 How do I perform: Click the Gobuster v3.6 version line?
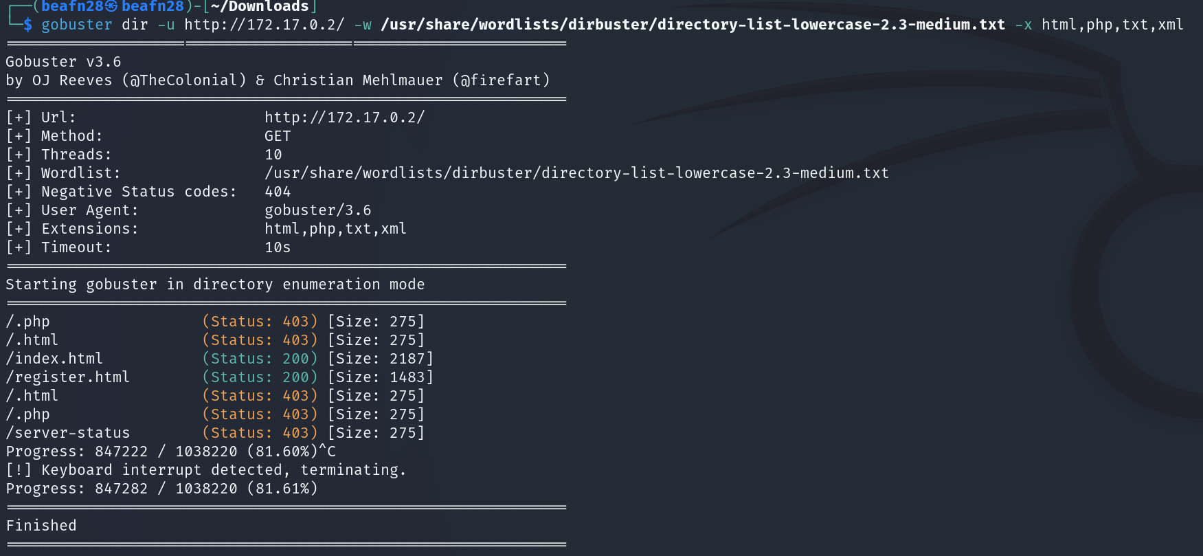click(63, 62)
